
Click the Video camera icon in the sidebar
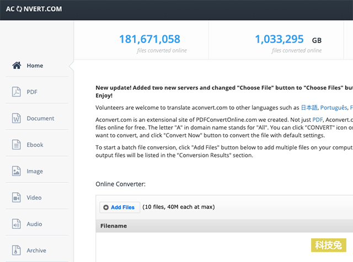tap(16, 197)
